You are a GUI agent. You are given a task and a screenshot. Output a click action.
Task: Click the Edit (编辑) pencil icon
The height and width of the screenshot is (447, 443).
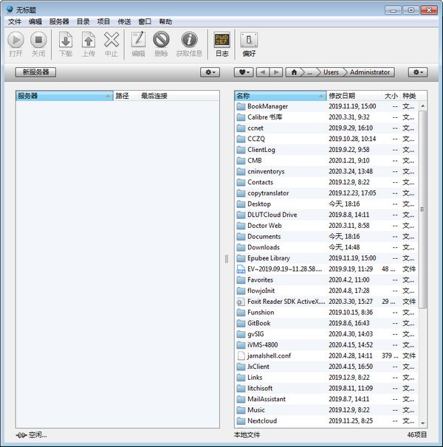pos(139,39)
